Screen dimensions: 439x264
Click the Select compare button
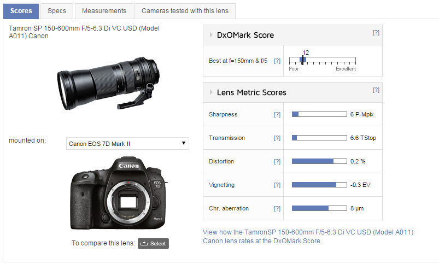coord(153,243)
